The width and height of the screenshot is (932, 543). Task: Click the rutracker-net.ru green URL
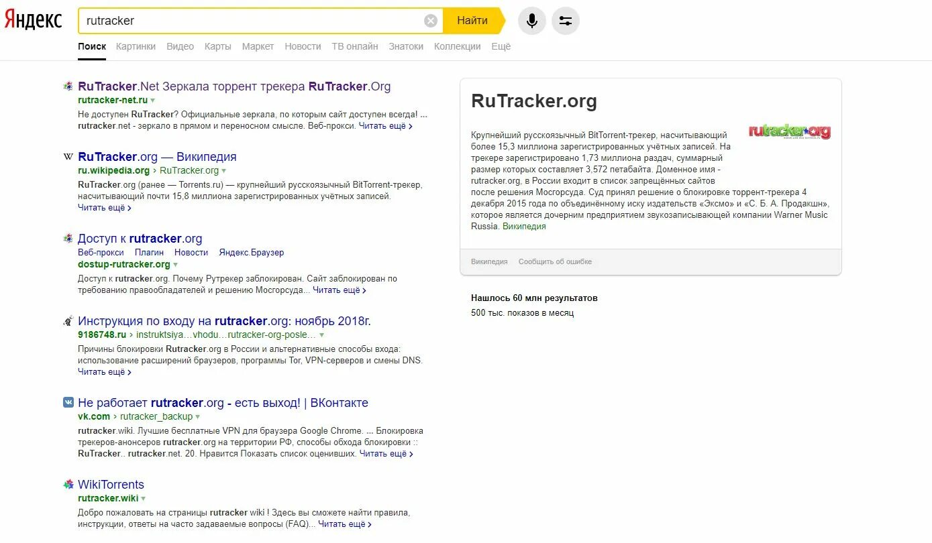(x=113, y=101)
